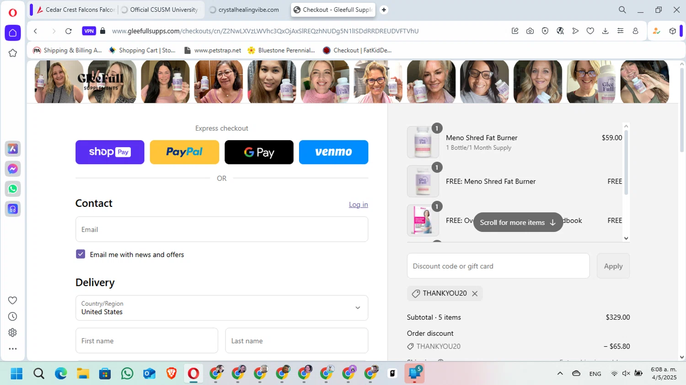Pay with Venmo
The image size is (686, 385).
[x=333, y=152]
